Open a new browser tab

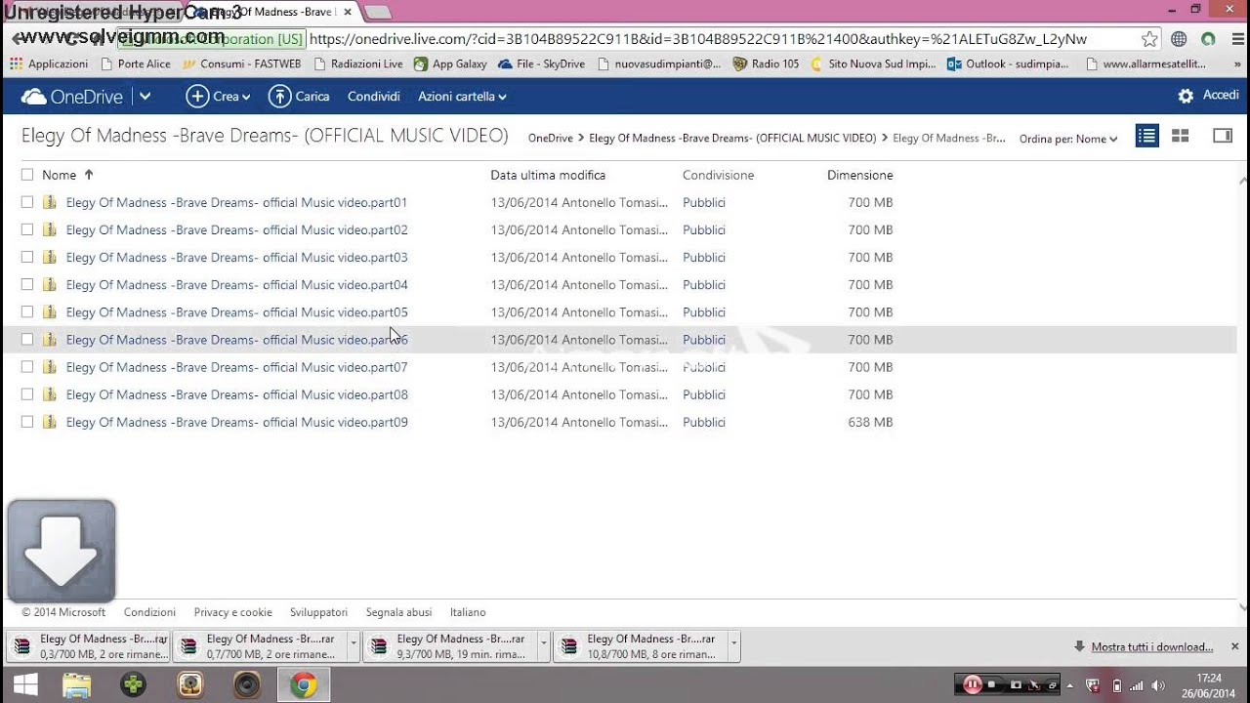coord(377,12)
